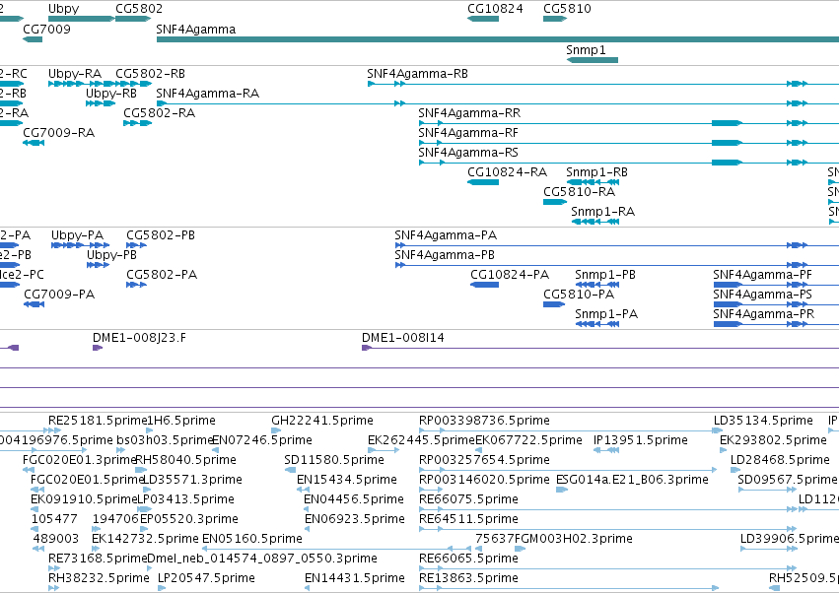Select the CG5810 gene feature
This screenshot has width=839, height=593.
555,19
